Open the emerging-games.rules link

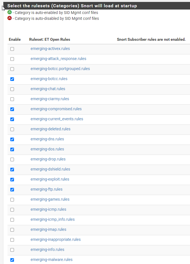pyautogui.click(x=50, y=199)
